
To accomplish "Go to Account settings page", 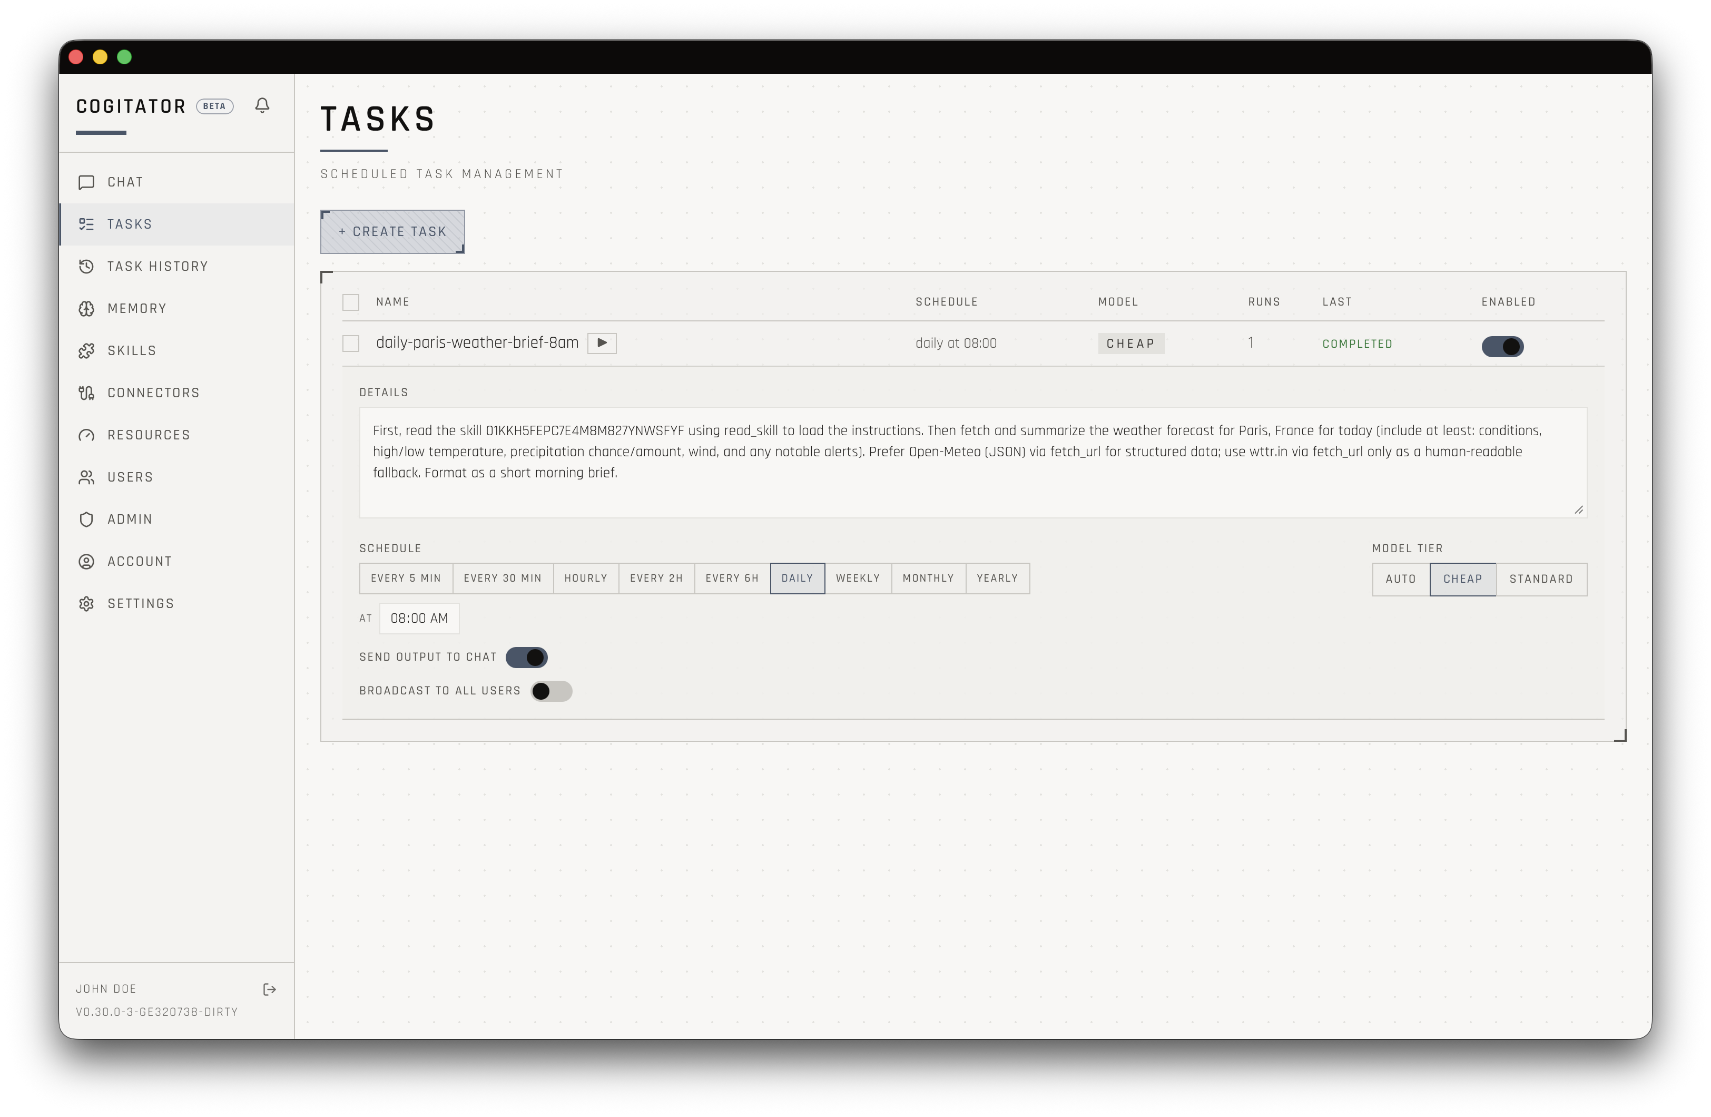I will click(177, 561).
